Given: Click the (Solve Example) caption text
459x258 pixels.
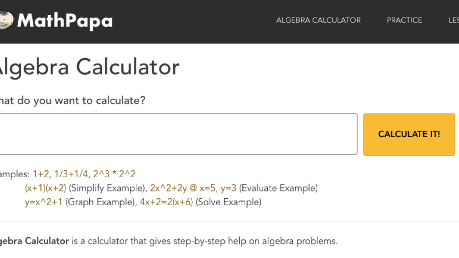Looking at the screenshot, I should tap(229, 202).
